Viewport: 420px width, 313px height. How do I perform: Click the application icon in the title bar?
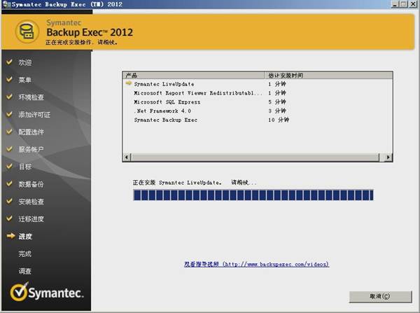tap(6, 6)
